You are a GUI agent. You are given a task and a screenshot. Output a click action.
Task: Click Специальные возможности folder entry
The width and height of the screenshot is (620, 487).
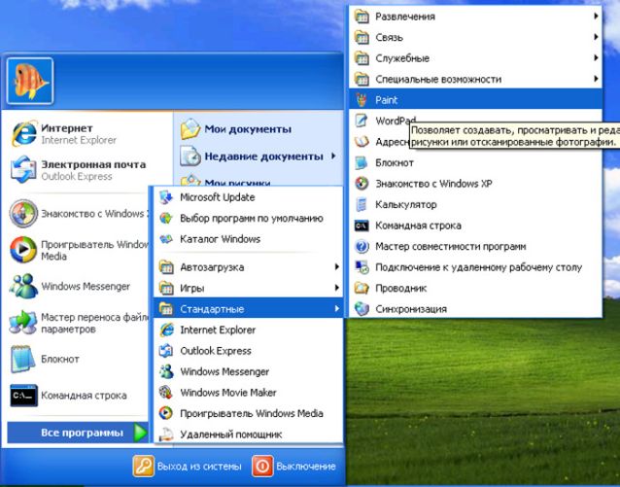475,79
